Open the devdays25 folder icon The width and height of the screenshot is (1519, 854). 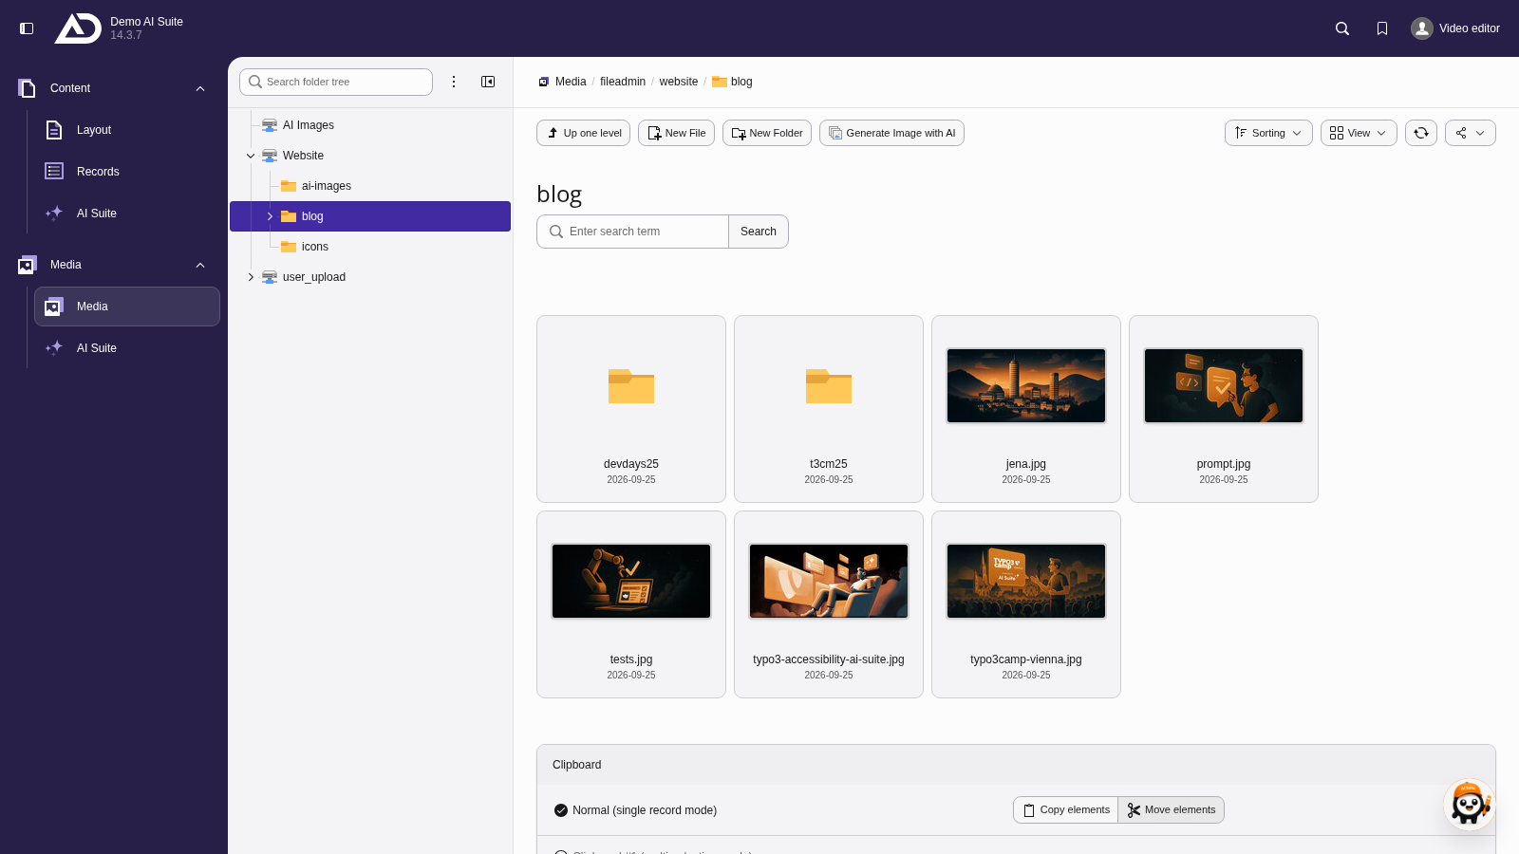631,386
